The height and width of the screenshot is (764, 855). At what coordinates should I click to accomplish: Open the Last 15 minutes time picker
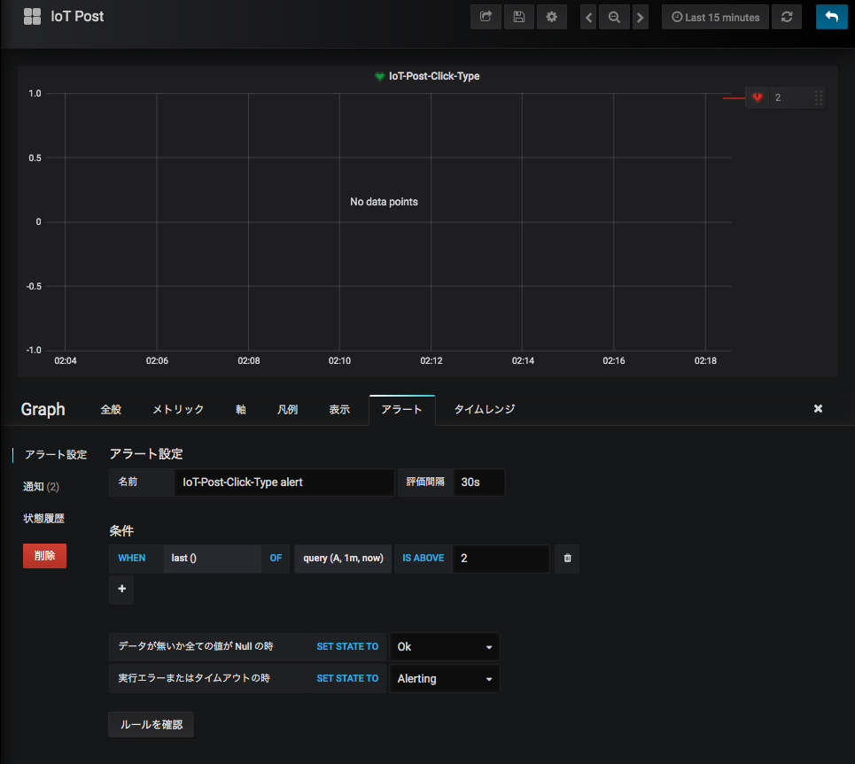[x=715, y=17]
